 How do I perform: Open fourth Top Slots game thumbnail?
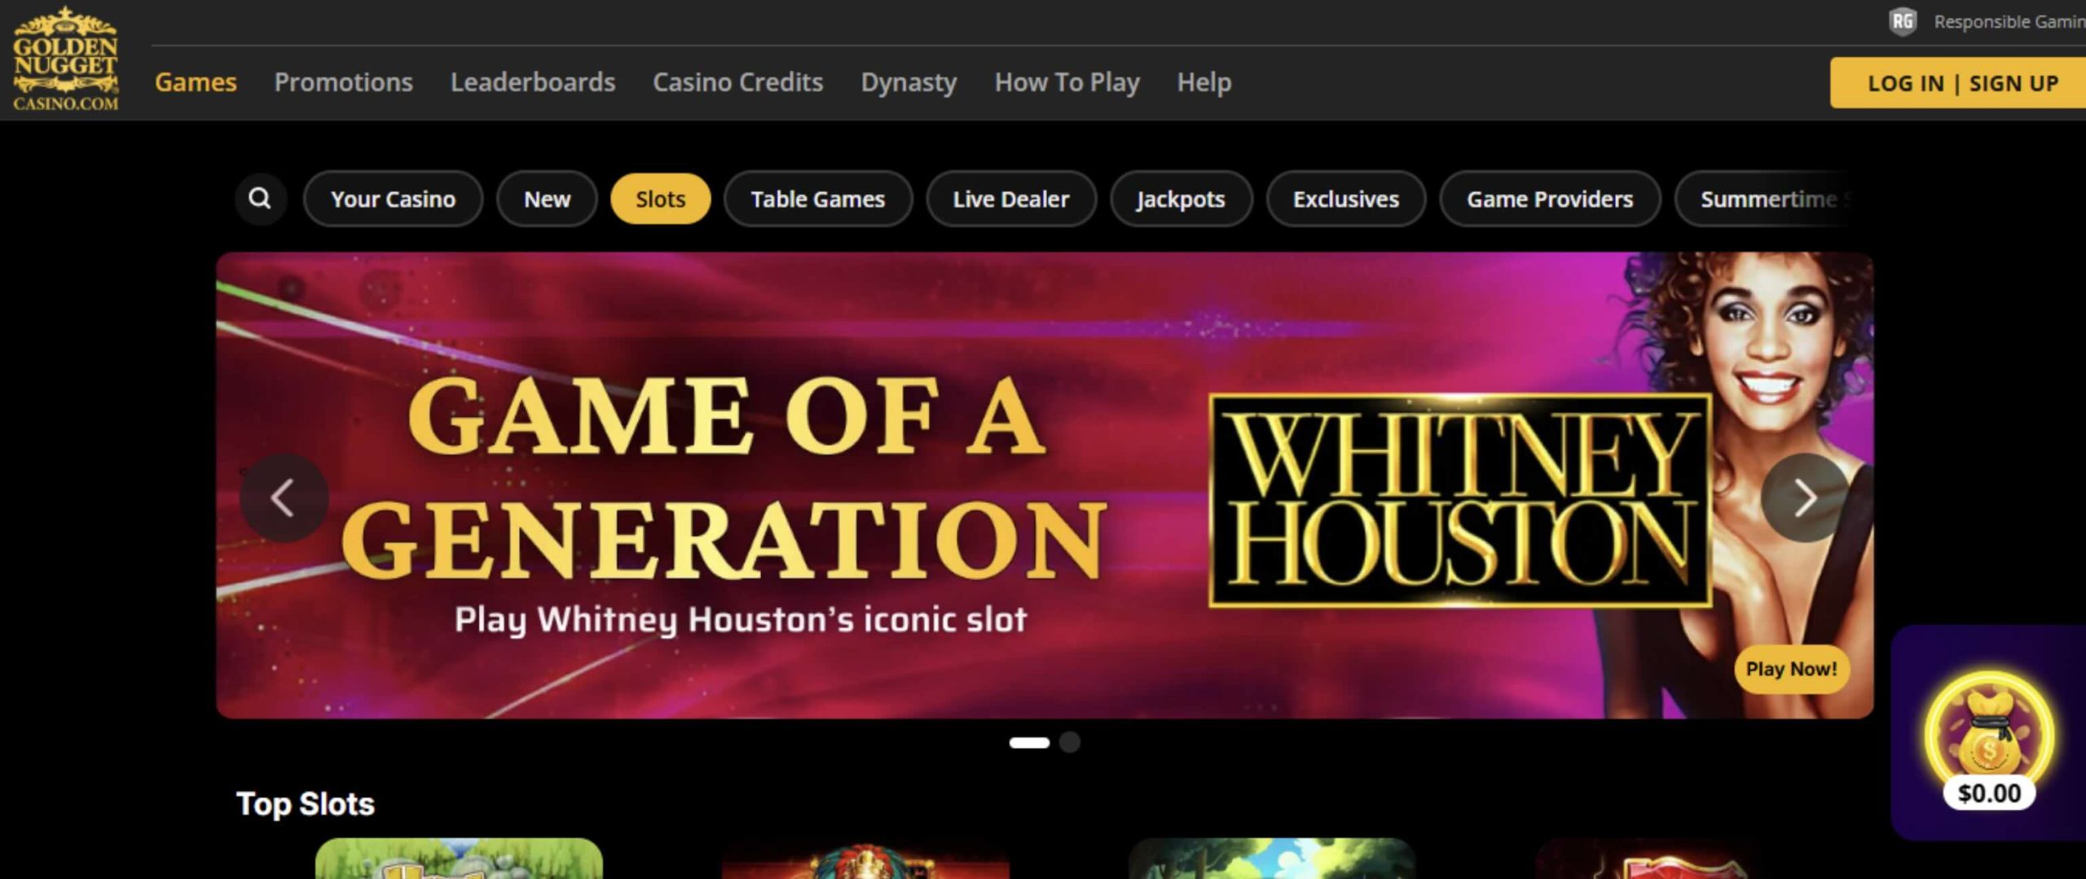click(x=1679, y=858)
